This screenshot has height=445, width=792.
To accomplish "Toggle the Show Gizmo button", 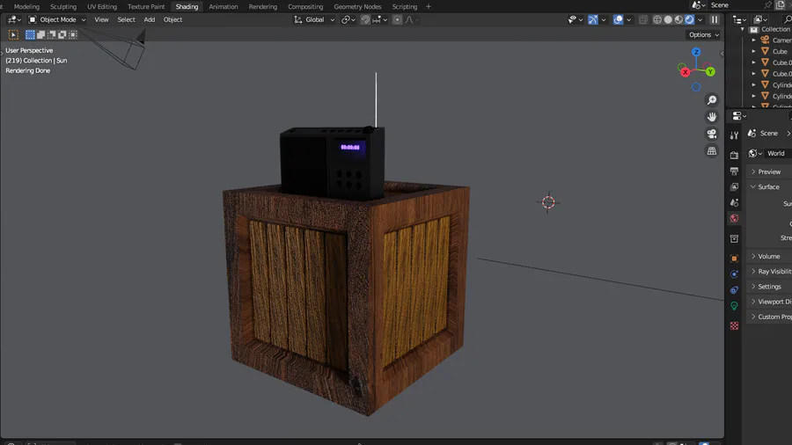I will click(x=593, y=19).
